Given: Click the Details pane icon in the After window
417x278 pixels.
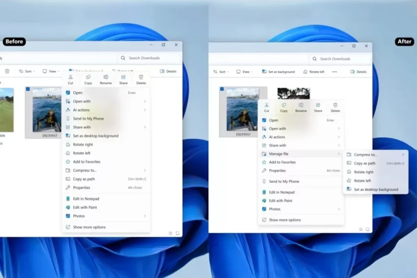Looking at the screenshot, I should (x=358, y=72).
